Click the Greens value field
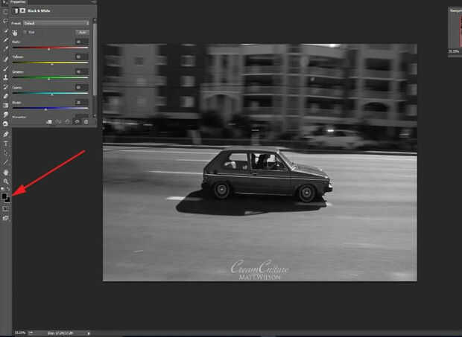Viewport: 462px width, 337px height. [x=82, y=71]
